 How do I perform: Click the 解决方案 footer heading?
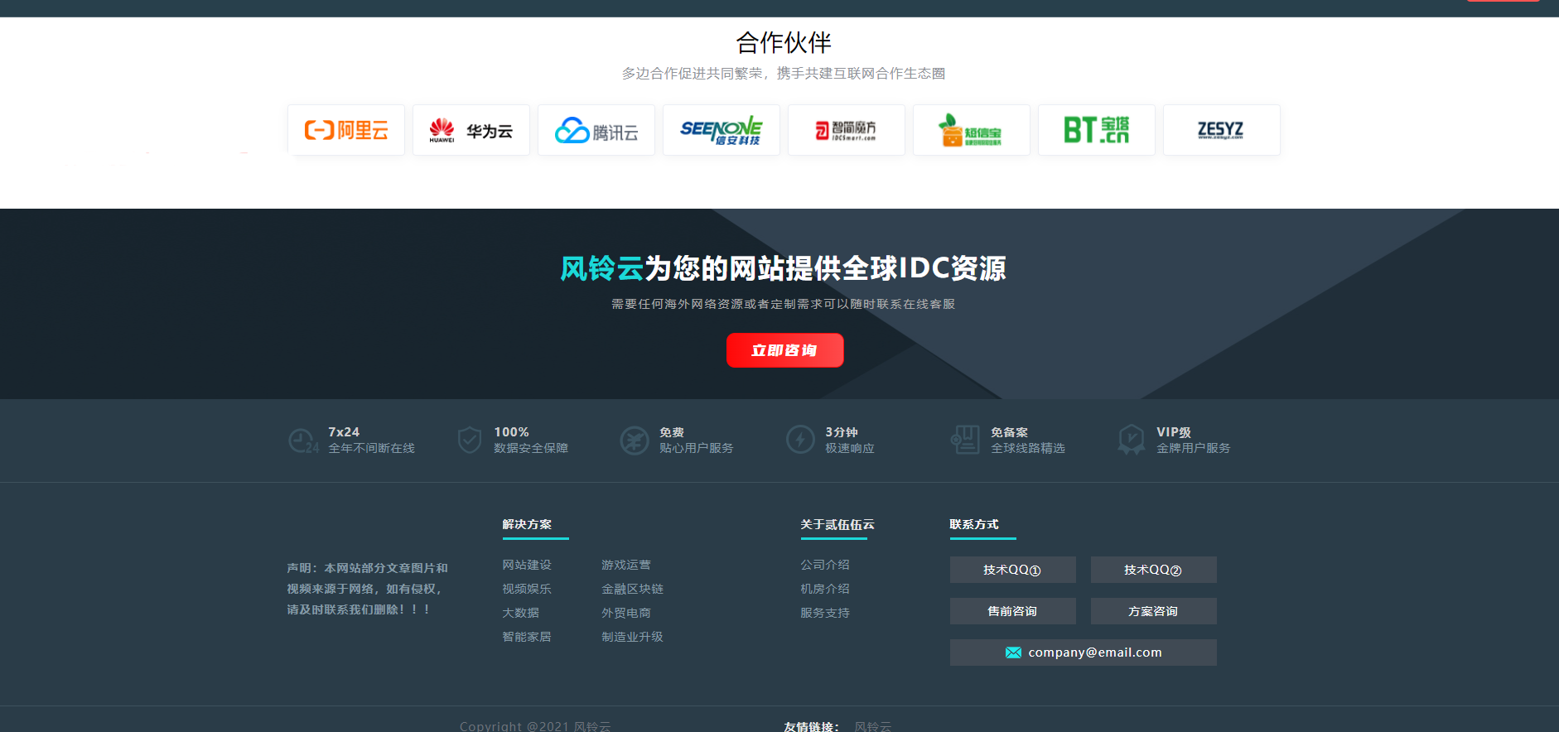[527, 524]
